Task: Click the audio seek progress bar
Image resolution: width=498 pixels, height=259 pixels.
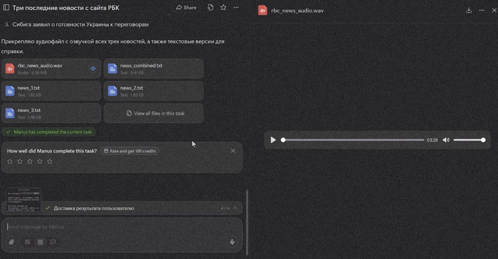Action: click(x=353, y=140)
